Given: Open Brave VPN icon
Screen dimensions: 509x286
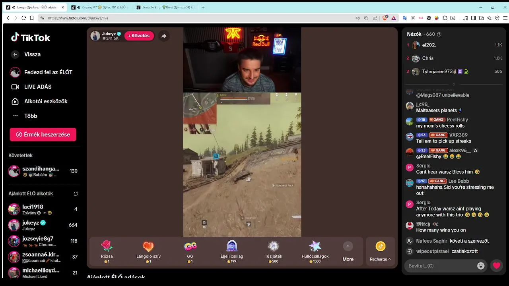Looking at the screenshot, I should (x=497, y=18).
